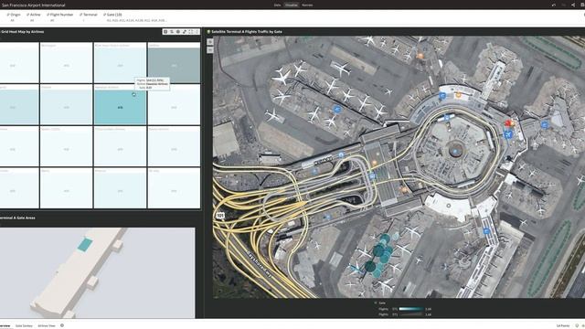Click the blue icon at terminal center
The width and height of the screenshot is (585, 329).
pyautogui.click(x=455, y=152)
